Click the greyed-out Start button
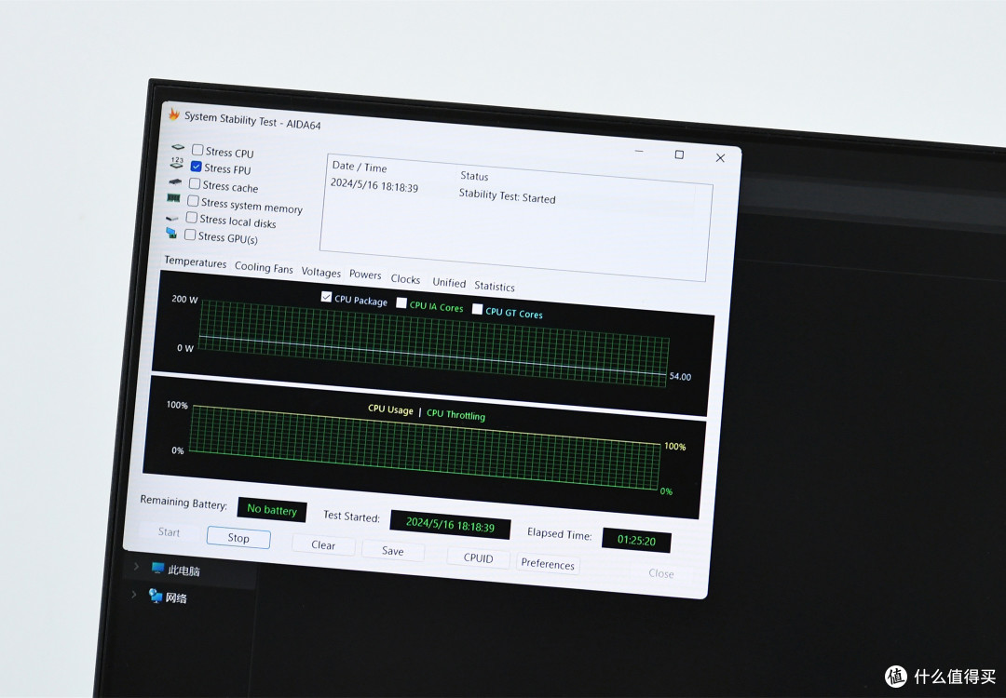 pos(169,532)
